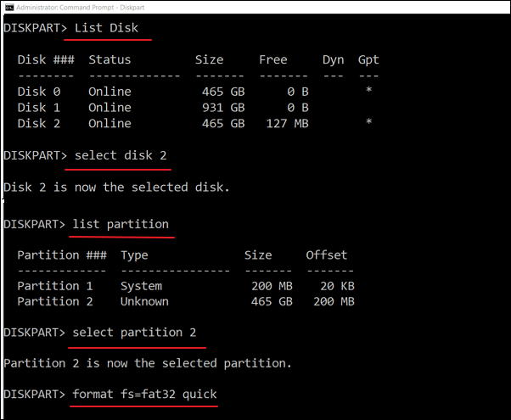Click the "format fs=fat32 quick" command
This screenshot has height=420, width=511.
coord(144,395)
